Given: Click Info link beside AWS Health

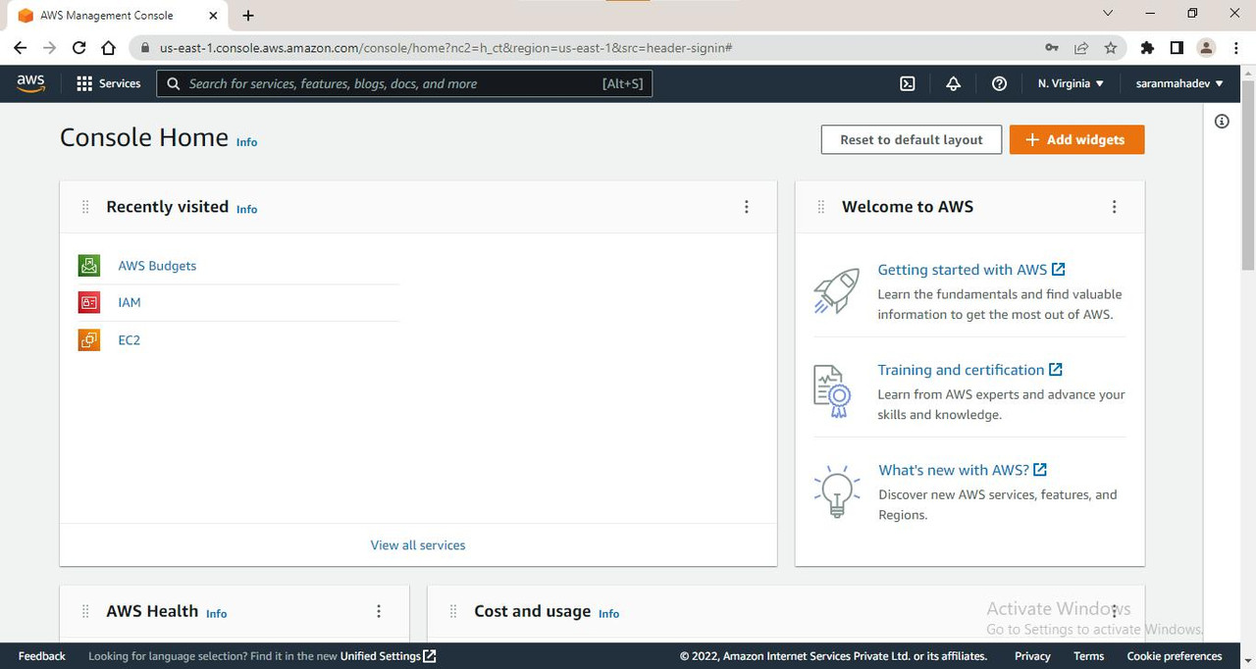Looking at the screenshot, I should [216, 614].
